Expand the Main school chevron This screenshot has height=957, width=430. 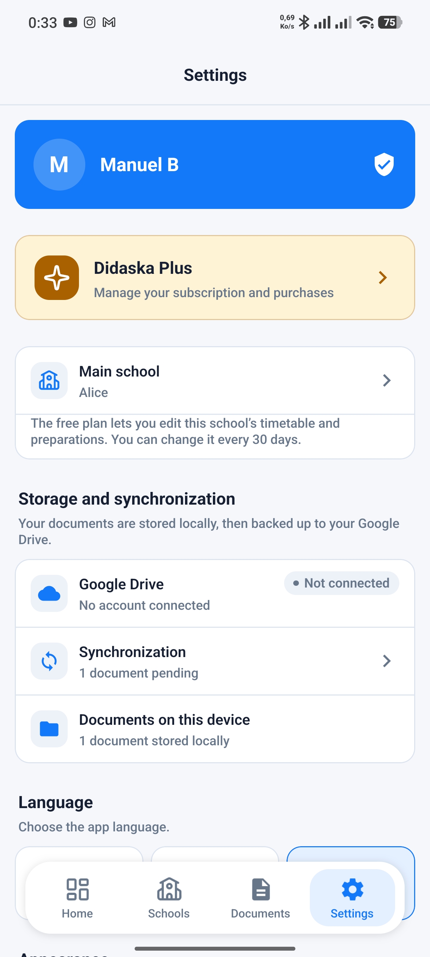(387, 380)
